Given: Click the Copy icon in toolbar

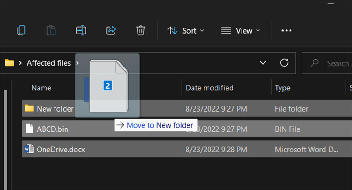Looking at the screenshot, I should pyautogui.click(x=22, y=30).
